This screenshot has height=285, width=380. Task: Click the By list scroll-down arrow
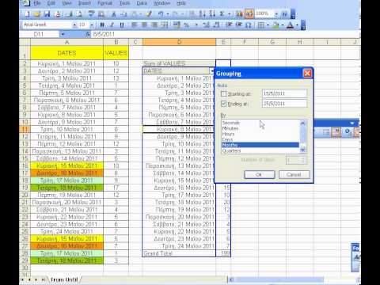click(x=302, y=150)
